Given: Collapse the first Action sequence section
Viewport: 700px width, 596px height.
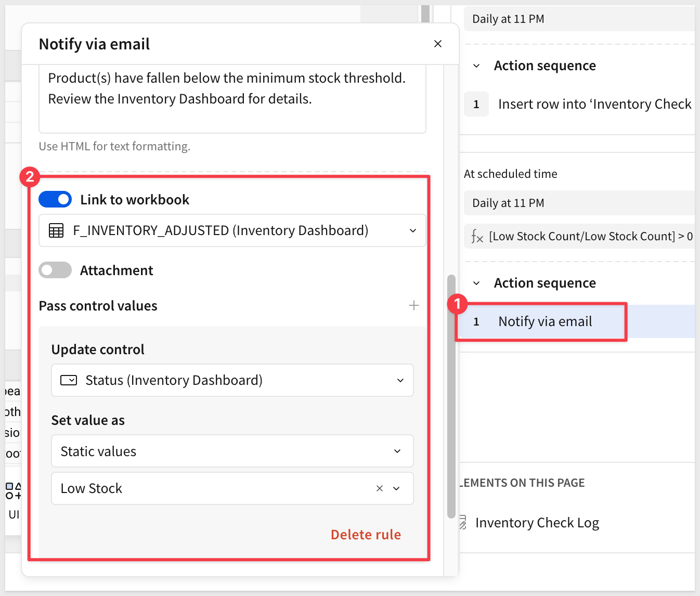Looking at the screenshot, I should tap(476, 66).
